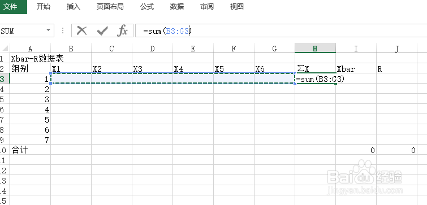Select column G header

274,49
